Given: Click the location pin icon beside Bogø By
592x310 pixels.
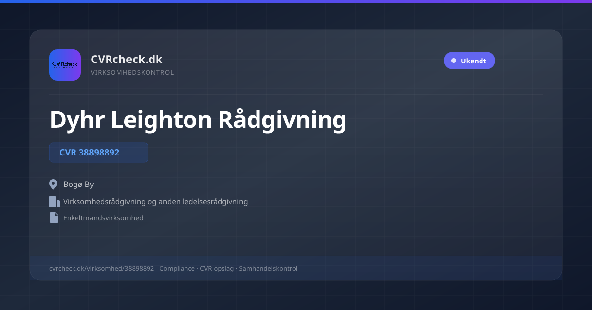Looking at the screenshot, I should [54, 185].
